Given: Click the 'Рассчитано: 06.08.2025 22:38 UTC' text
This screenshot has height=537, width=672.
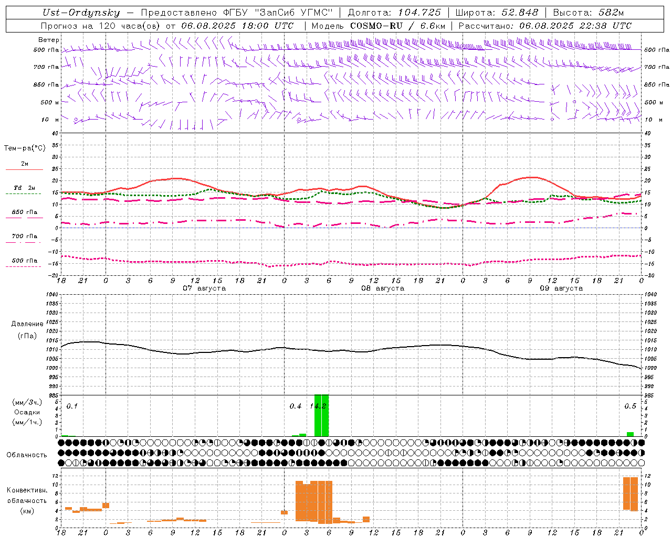Looking at the screenshot, I should click(x=545, y=26).
